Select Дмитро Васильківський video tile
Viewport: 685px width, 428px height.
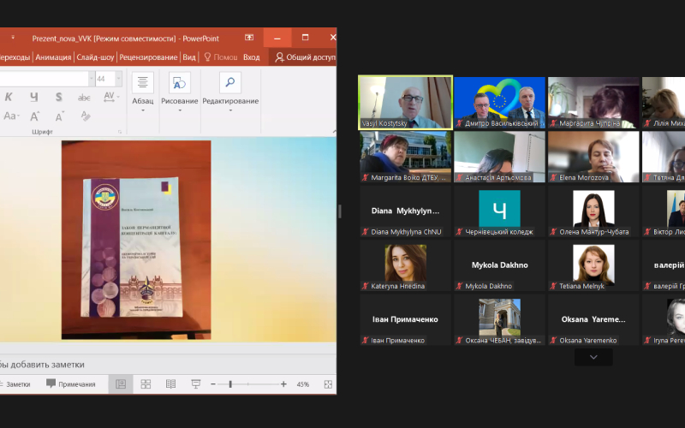pos(499,103)
